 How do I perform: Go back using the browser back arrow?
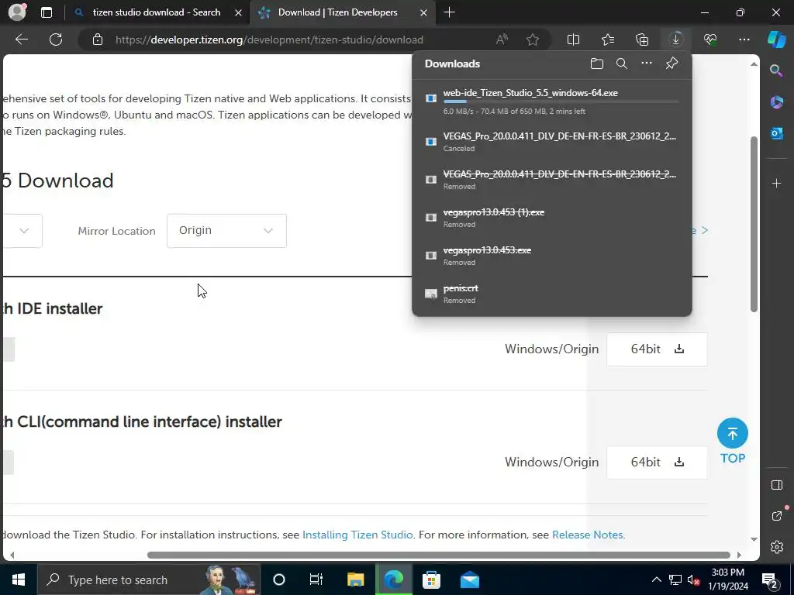pyautogui.click(x=21, y=40)
